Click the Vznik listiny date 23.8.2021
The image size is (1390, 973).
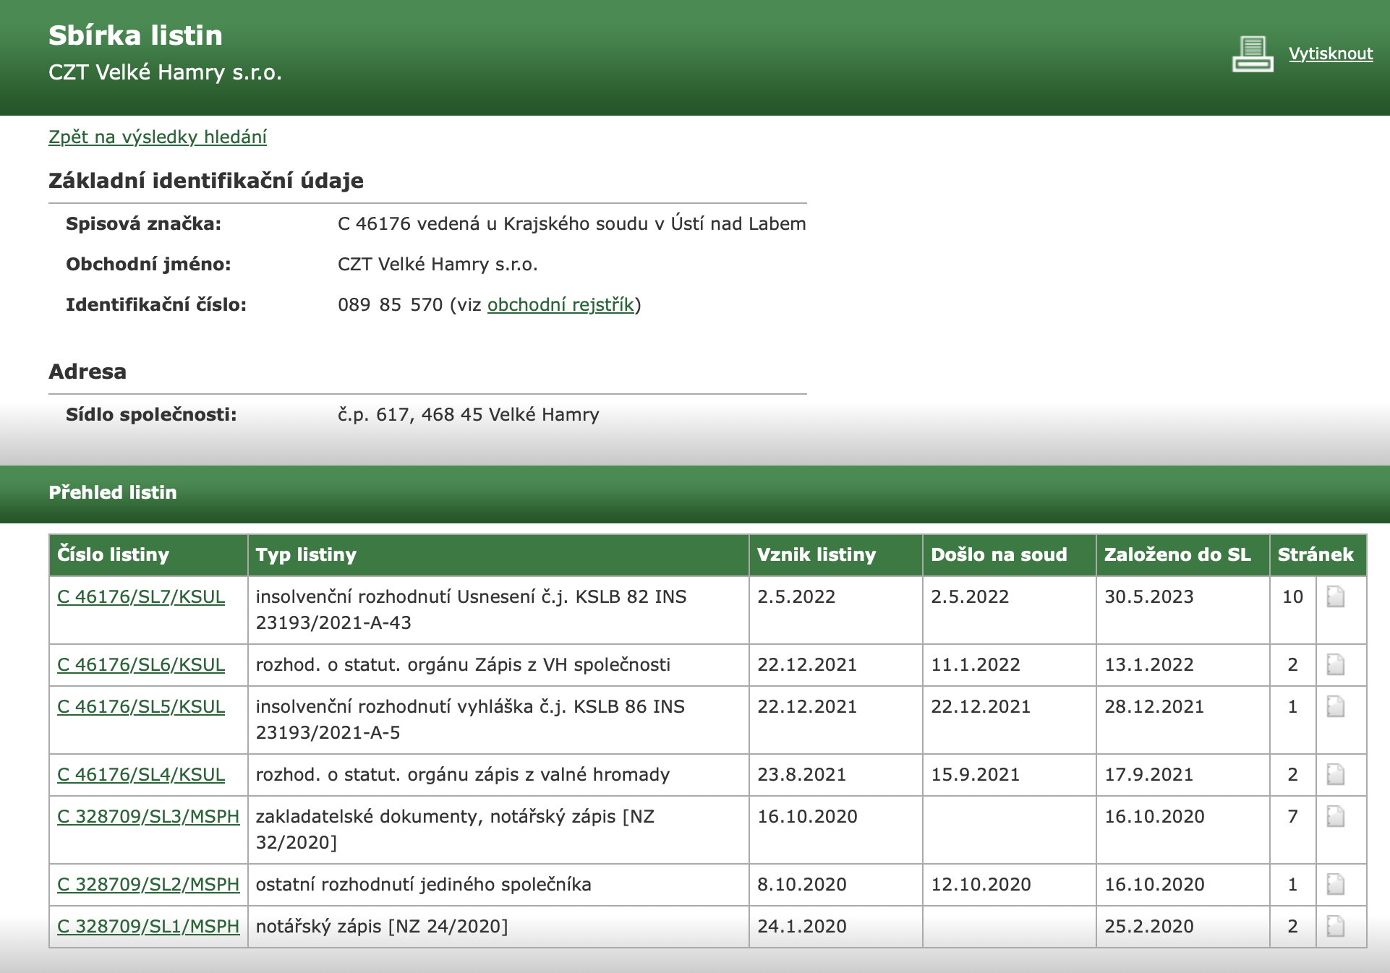point(801,775)
